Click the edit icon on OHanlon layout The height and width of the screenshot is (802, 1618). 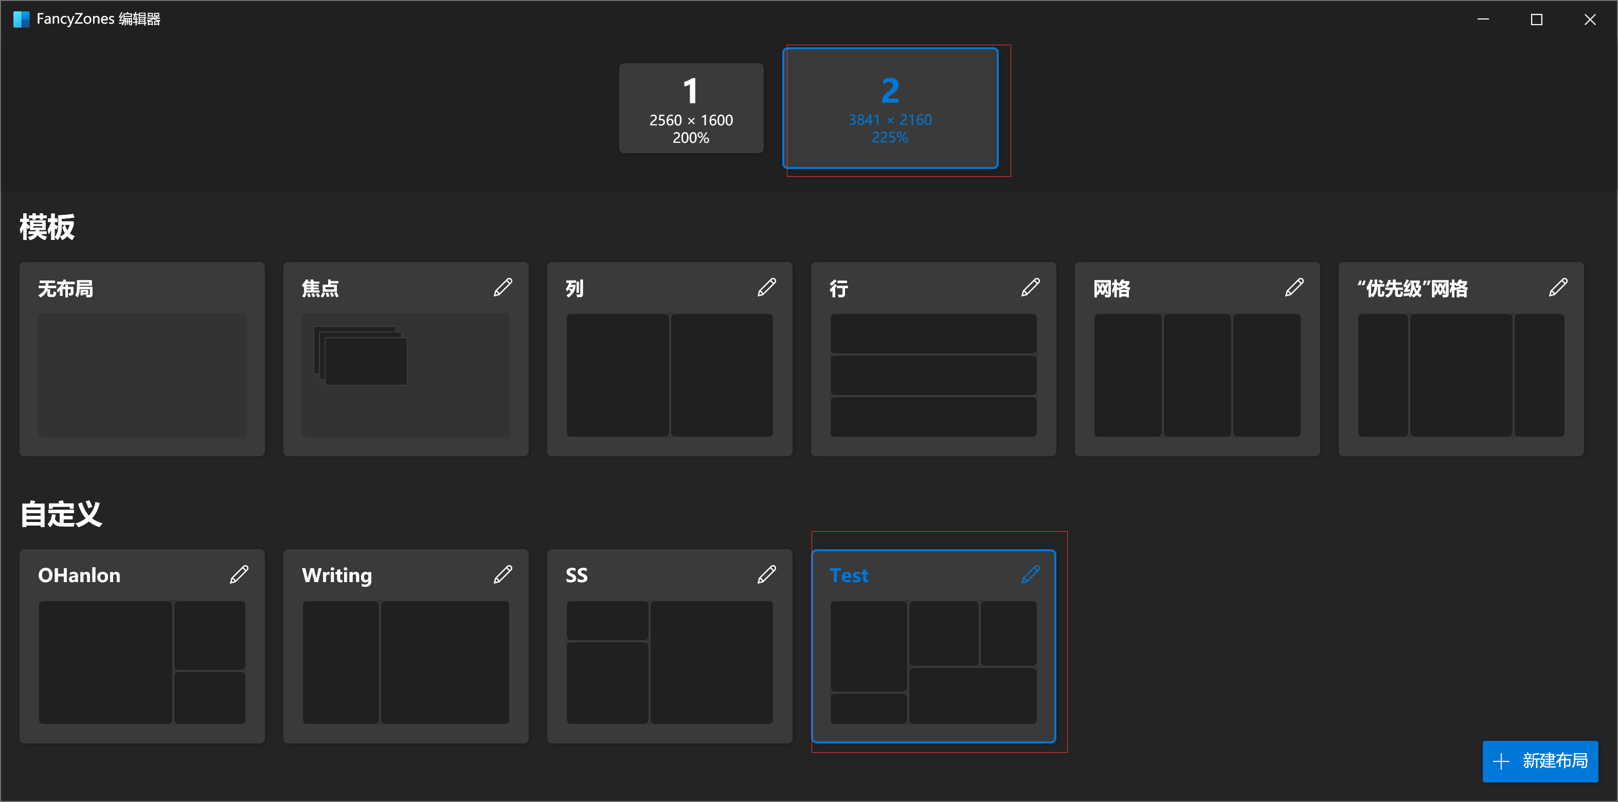[240, 575]
